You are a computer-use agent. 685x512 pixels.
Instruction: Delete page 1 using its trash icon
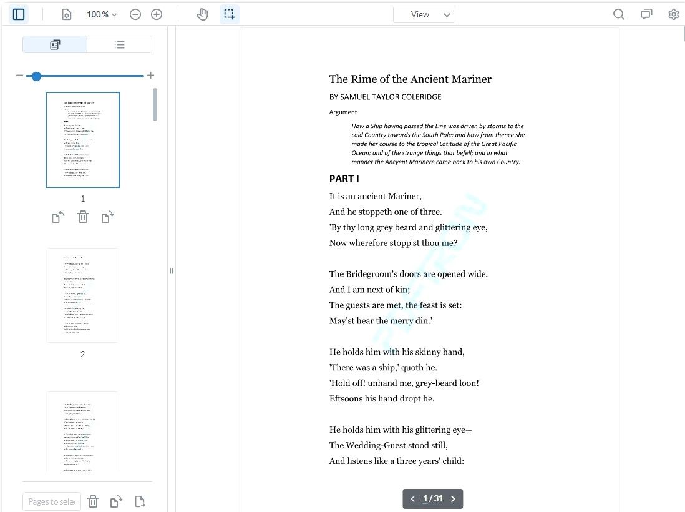[83, 217]
